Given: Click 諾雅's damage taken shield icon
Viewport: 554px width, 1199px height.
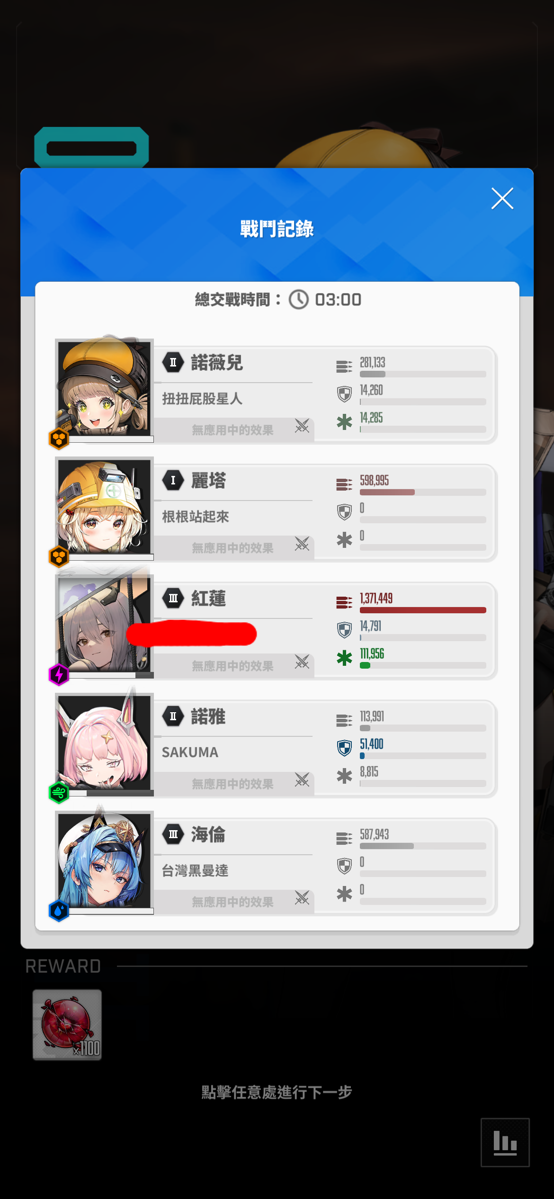Looking at the screenshot, I should point(344,748).
